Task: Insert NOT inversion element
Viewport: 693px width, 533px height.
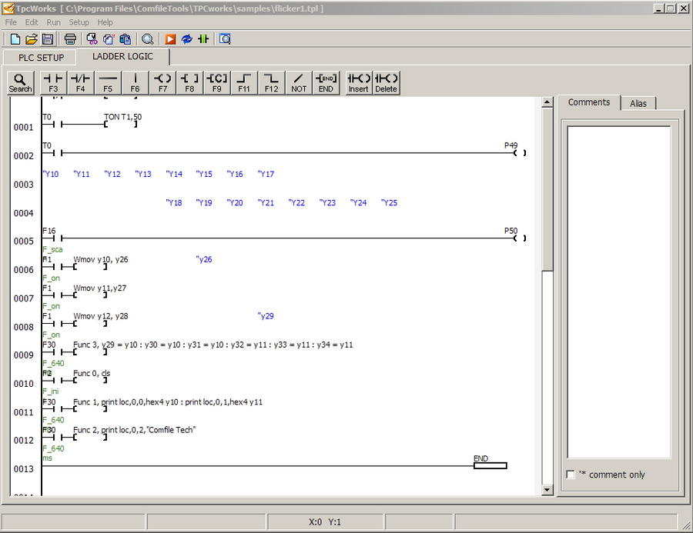Action: 299,82
